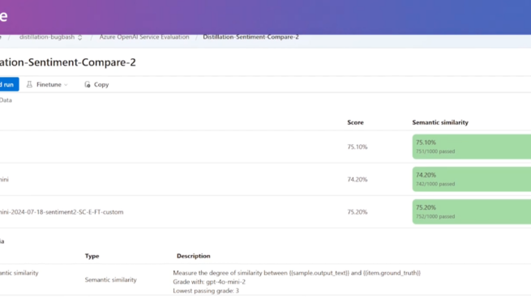Click the Data label under toolbar
The height and width of the screenshot is (298, 531).
6,100
